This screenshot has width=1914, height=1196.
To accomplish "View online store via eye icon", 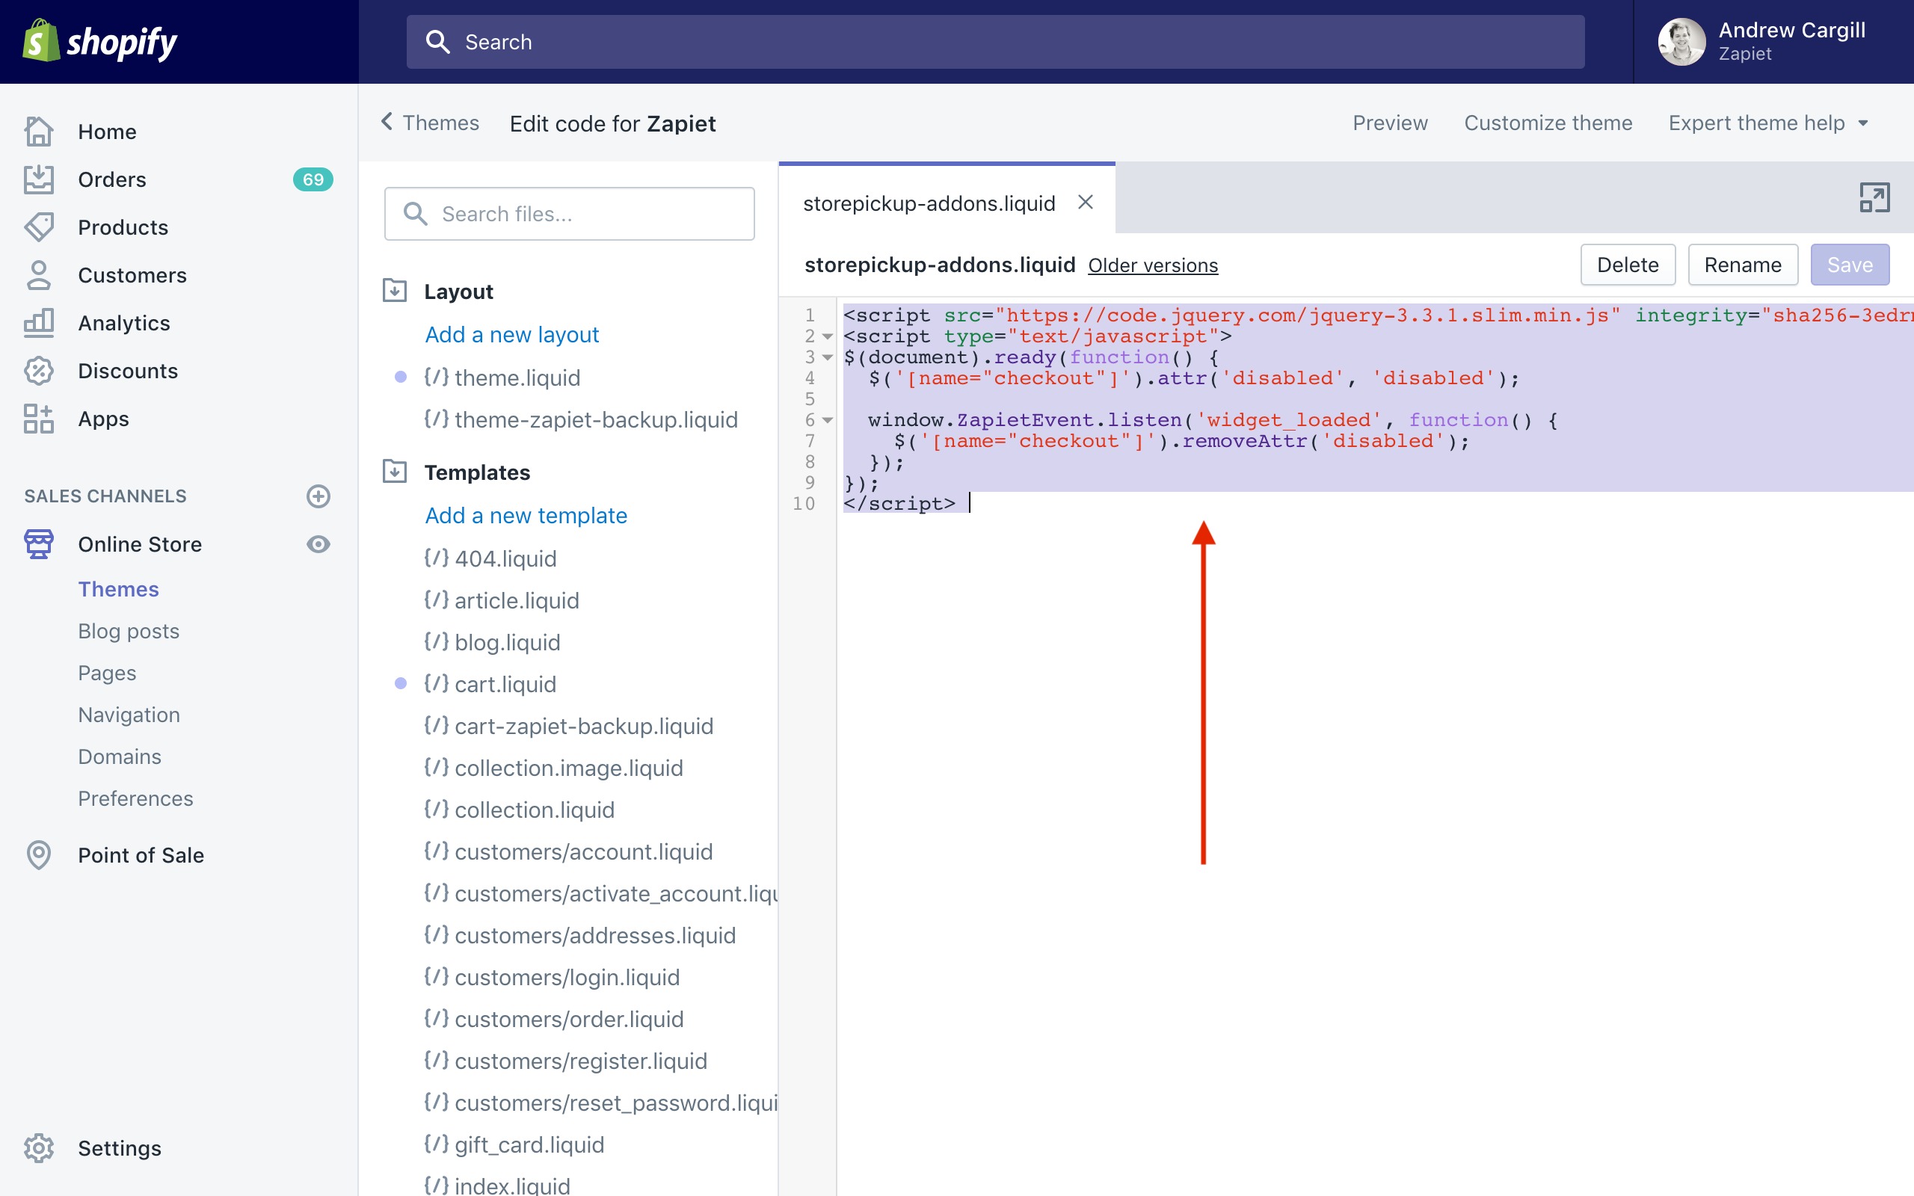I will click(x=318, y=544).
